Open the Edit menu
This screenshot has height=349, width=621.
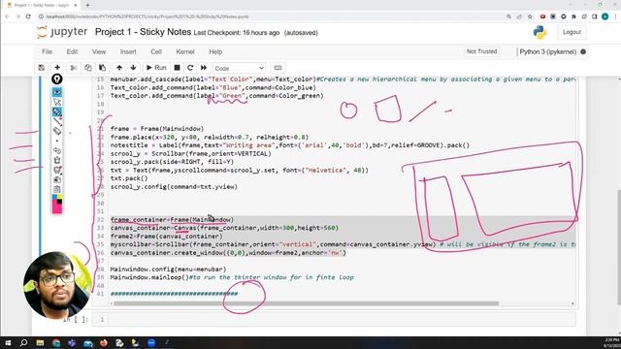click(72, 51)
